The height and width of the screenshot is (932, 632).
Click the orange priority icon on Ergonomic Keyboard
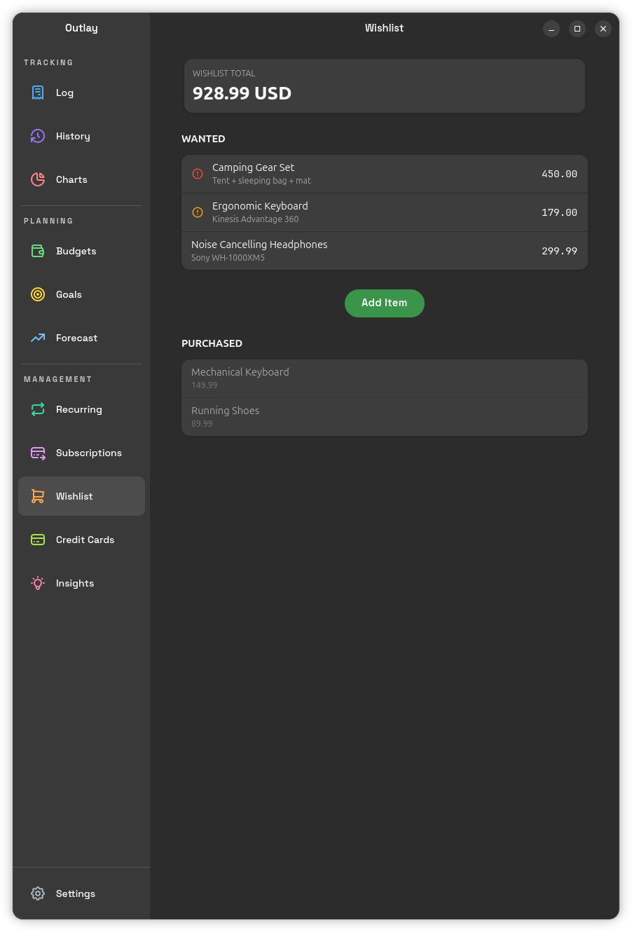click(198, 212)
